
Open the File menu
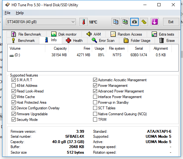[7, 13]
